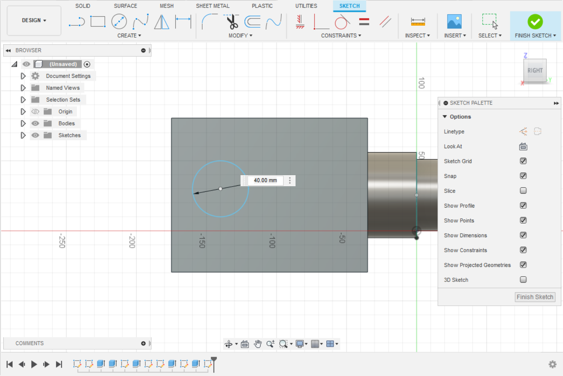Click inside the 40.00 mm dimension field
Viewport: 563px width, 376px height.
(265, 180)
